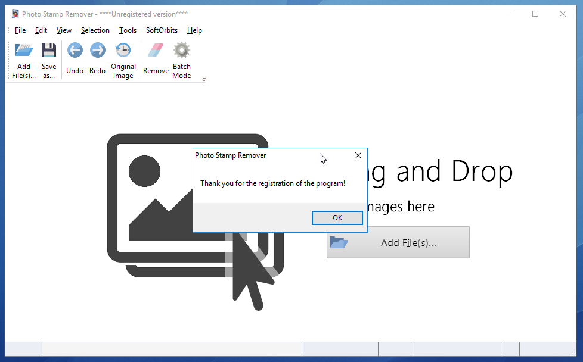Confirm the registration dialog with OK
The image size is (583, 362).
(x=337, y=218)
